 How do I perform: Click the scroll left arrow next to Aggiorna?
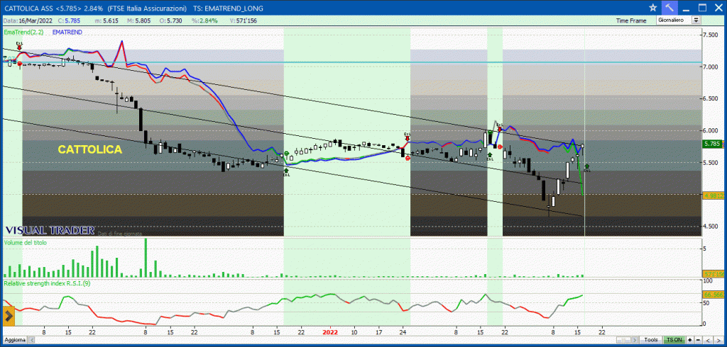31,340
